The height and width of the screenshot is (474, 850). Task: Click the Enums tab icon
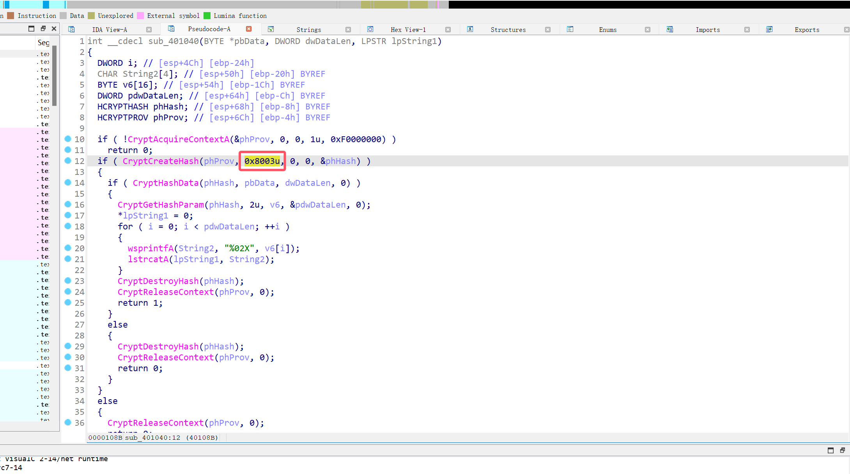click(x=570, y=29)
